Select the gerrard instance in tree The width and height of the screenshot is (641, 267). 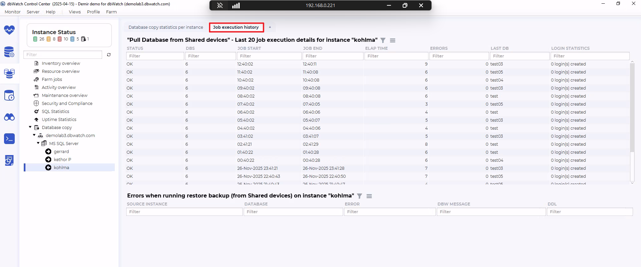click(61, 151)
